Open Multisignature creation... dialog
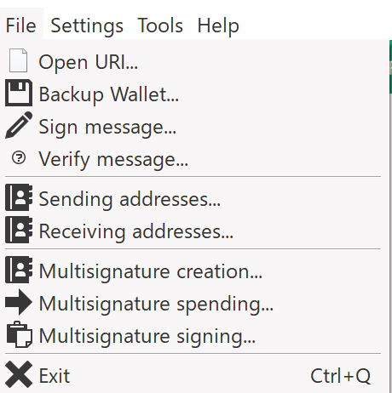 tap(193, 270)
